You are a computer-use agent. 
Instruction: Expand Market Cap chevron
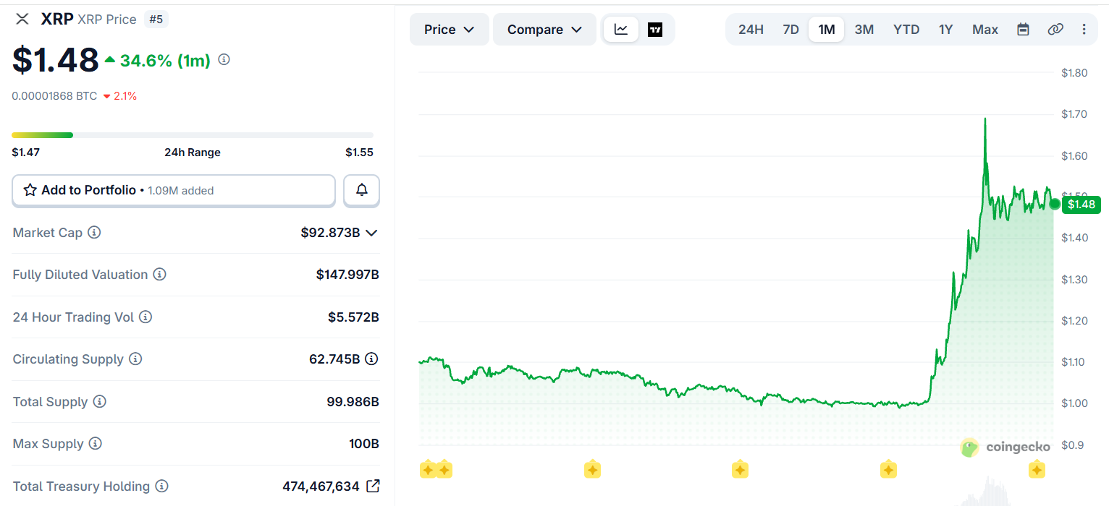[371, 233]
